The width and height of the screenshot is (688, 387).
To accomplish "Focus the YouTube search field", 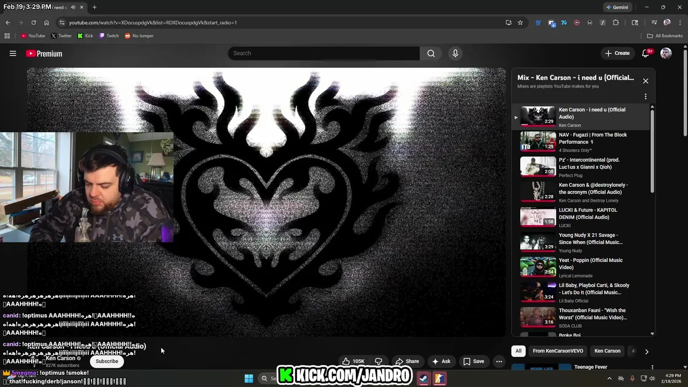I will (x=324, y=53).
